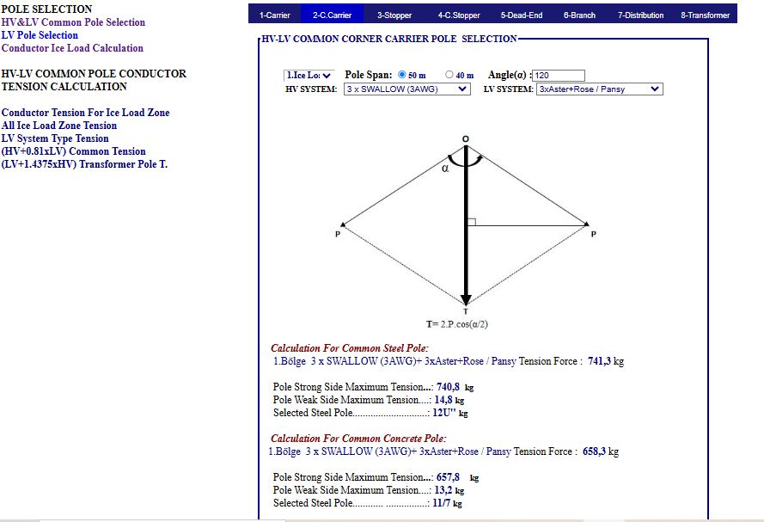The height and width of the screenshot is (522, 764).
Task: Click the POLE SELECTION heading
Action: point(46,9)
